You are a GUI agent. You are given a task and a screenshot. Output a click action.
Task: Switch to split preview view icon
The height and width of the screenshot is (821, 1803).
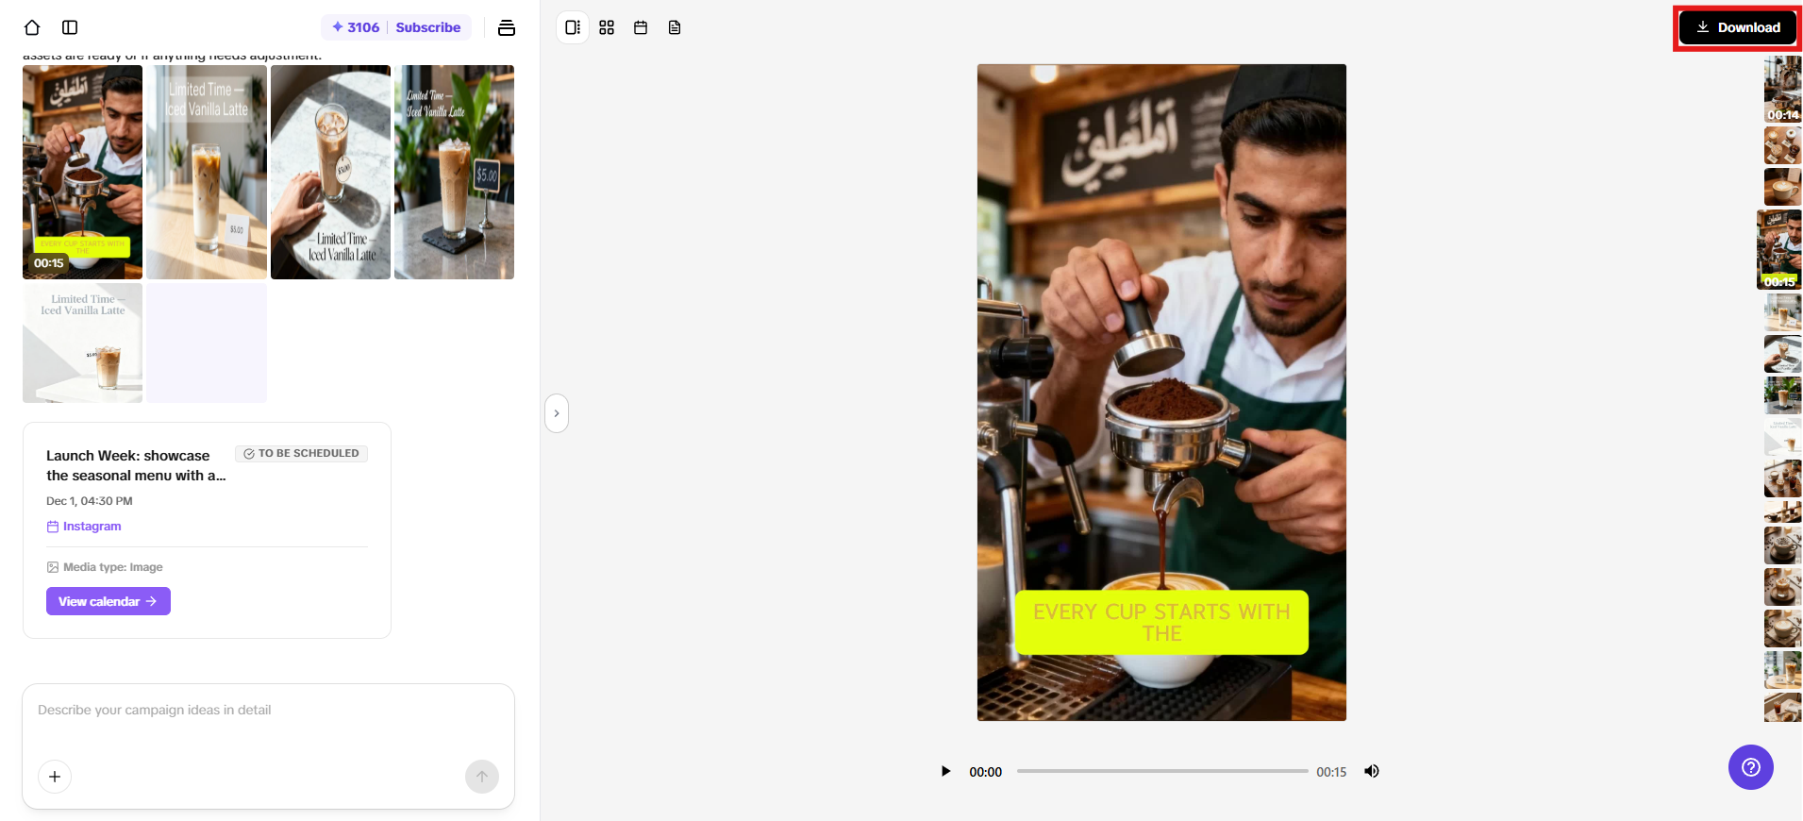click(x=573, y=27)
